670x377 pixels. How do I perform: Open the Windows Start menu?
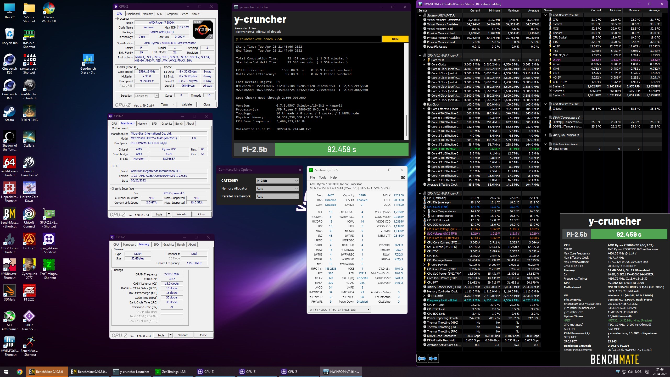[6, 372]
